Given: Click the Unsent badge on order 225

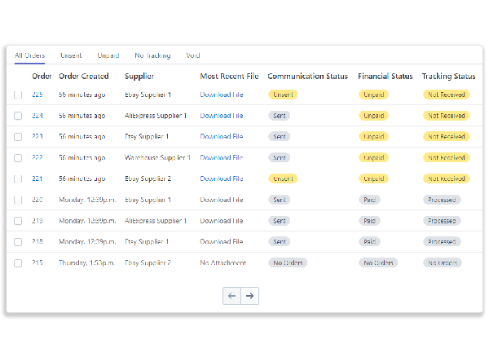Looking at the screenshot, I should coord(283,95).
